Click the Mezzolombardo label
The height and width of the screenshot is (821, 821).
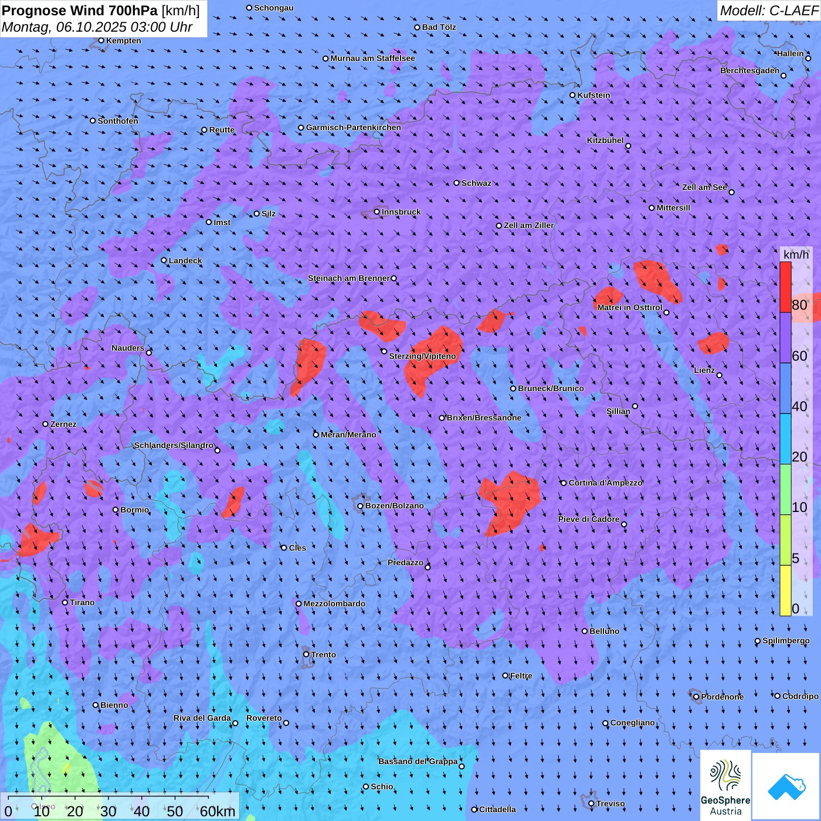[x=334, y=603]
